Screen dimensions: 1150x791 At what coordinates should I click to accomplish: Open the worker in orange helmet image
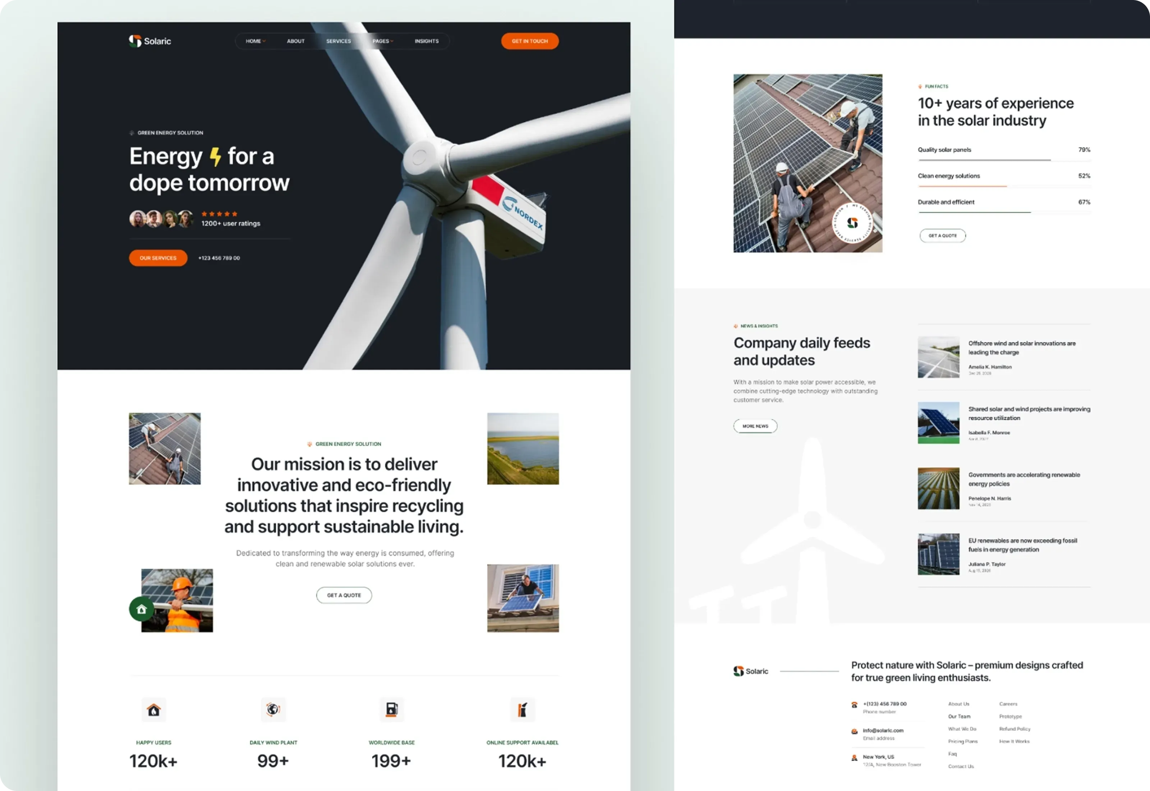[x=177, y=600]
